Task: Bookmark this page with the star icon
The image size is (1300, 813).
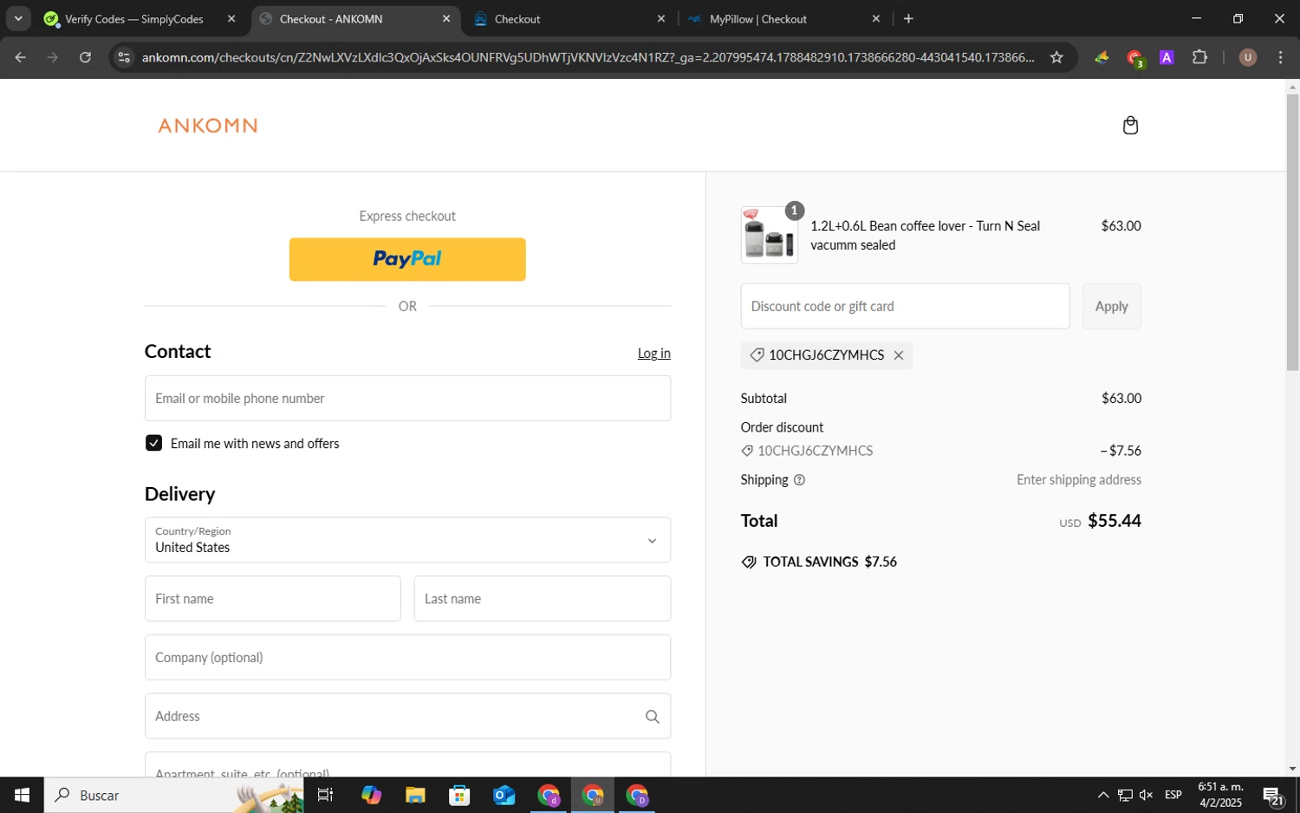Action: coord(1056,57)
